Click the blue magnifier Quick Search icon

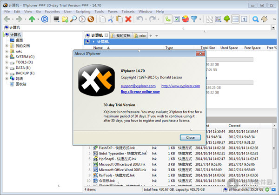pyautogui.click(x=255, y=19)
